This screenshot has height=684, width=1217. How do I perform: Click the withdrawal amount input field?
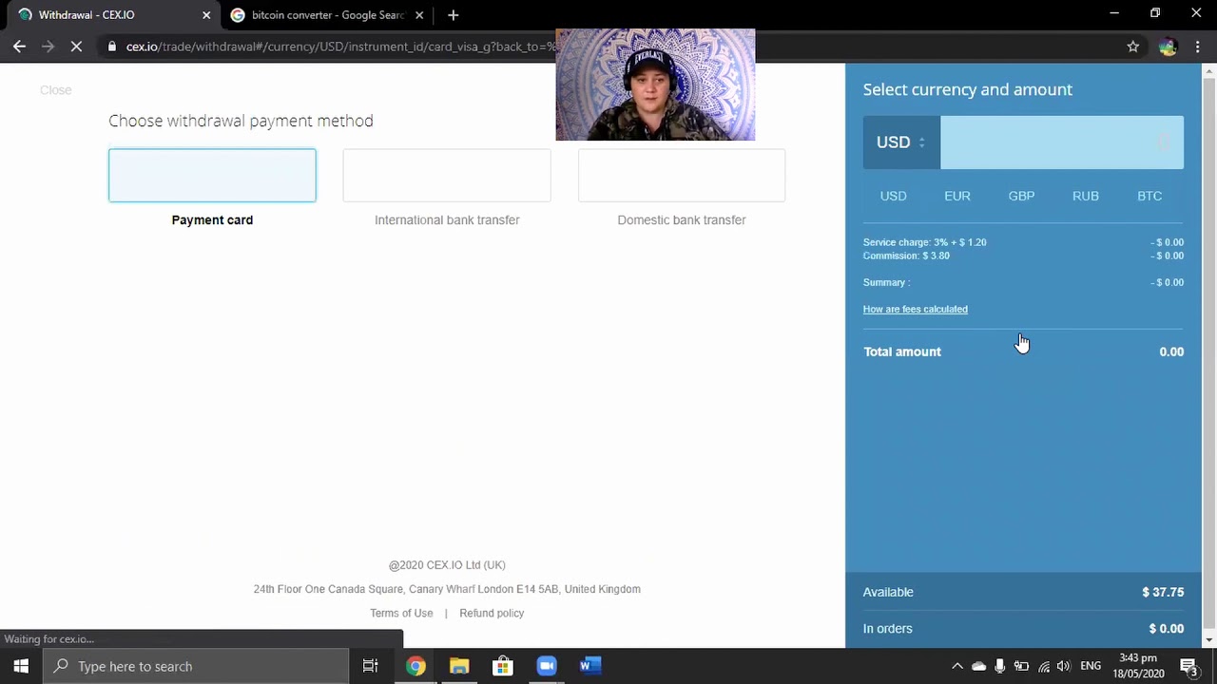point(1062,142)
